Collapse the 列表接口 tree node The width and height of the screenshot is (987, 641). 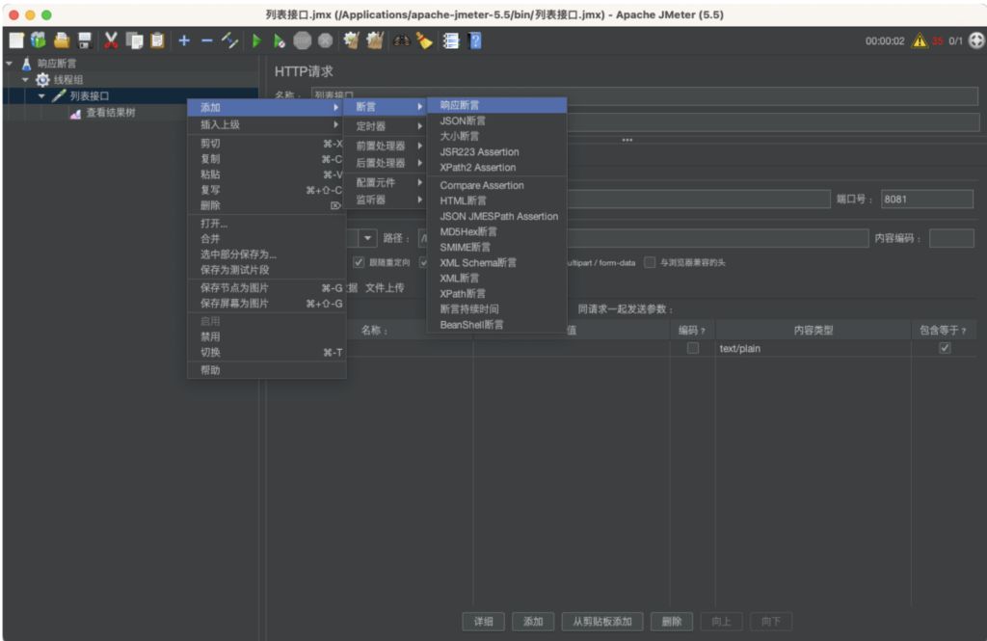[x=41, y=95]
